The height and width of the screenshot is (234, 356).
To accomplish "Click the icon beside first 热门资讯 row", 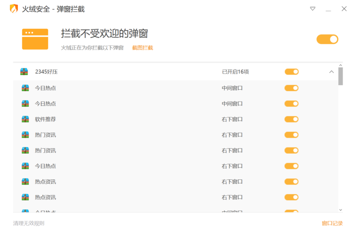I will click(x=25, y=135).
